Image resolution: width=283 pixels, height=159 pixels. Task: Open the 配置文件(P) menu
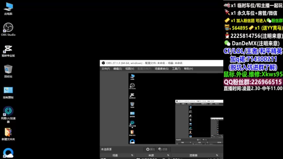(144, 69)
